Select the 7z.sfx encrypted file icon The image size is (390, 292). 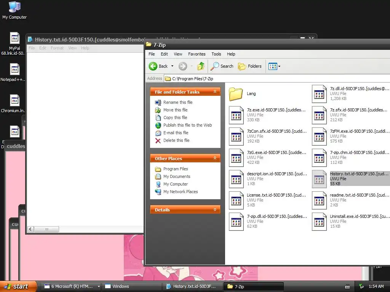319,115
